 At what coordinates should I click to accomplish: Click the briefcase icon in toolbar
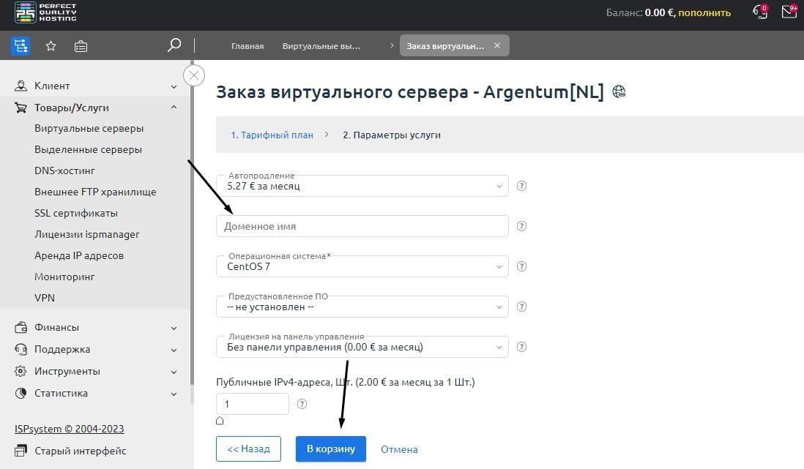[81, 46]
